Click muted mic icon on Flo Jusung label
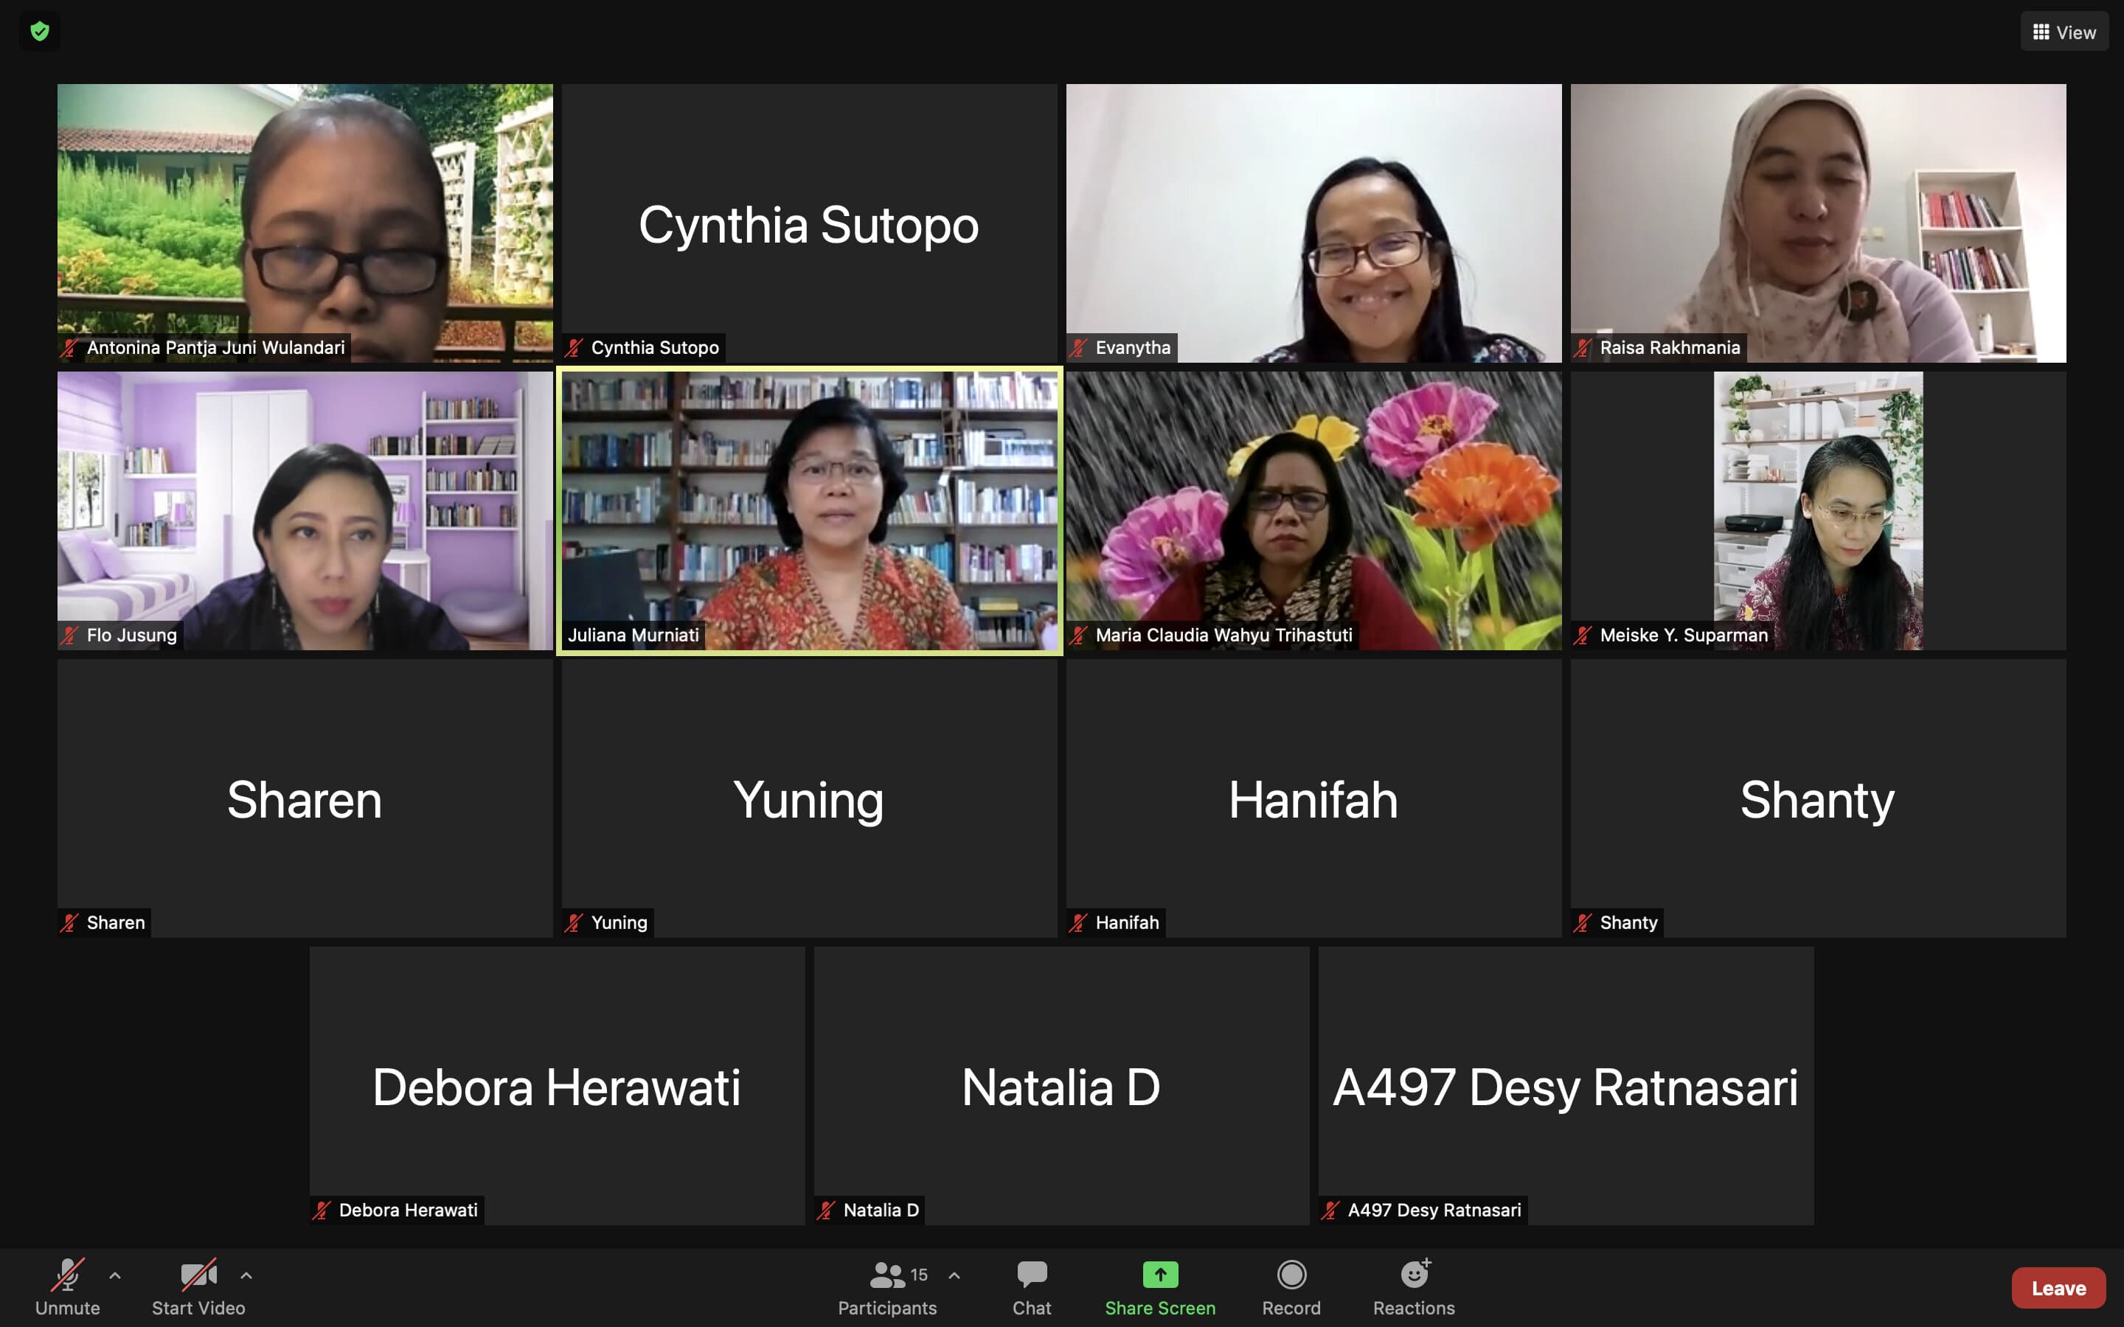 [69, 635]
